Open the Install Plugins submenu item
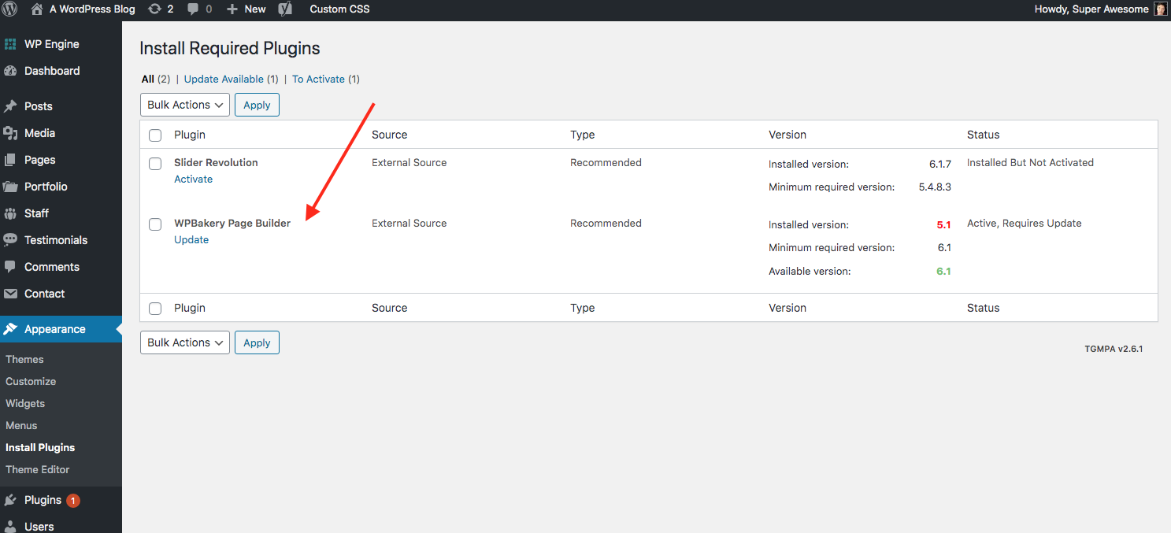Screen dimensions: 1171x533 pyautogui.click(x=40, y=447)
